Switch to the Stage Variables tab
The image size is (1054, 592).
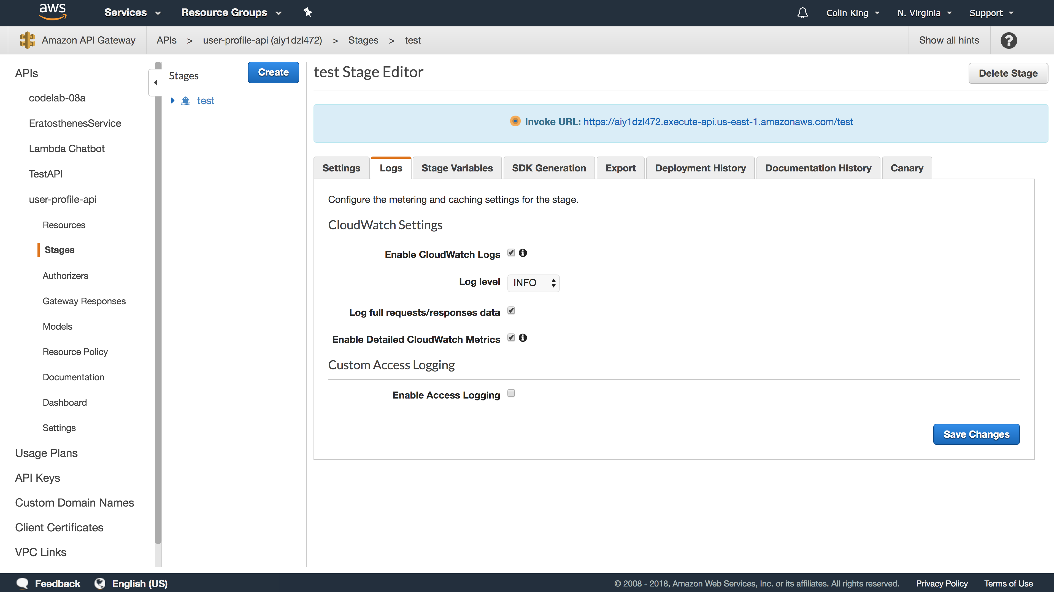(457, 168)
